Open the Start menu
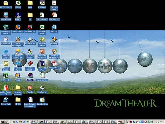This screenshot has height=124, width=165. [5, 122]
